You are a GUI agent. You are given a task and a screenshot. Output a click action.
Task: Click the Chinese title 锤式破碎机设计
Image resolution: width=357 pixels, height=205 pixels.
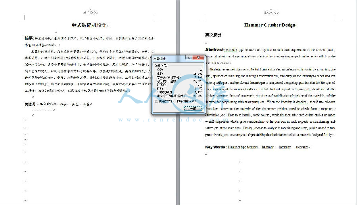click(89, 25)
